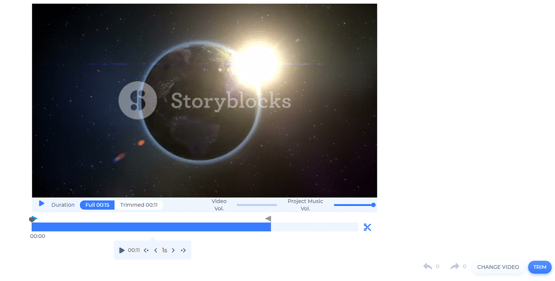The width and height of the screenshot is (555, 281).
Task: Click the dotted left arrow jump icon
Action: (146, 251)
